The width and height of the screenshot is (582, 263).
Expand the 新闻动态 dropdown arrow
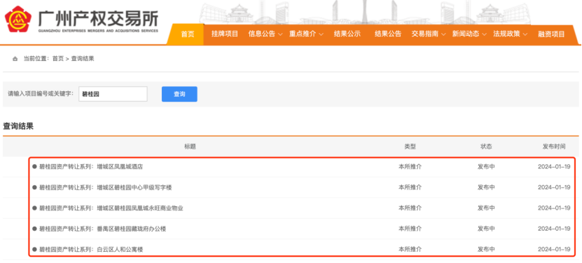484,34
